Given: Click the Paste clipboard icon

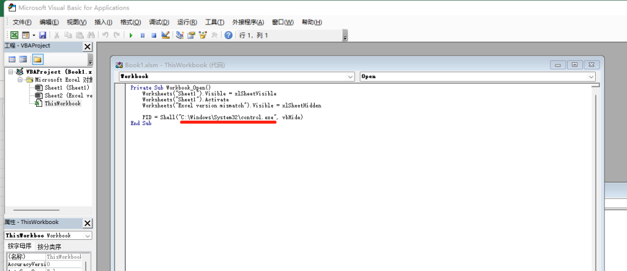Looking at the screenshot, I should point(80,35).
